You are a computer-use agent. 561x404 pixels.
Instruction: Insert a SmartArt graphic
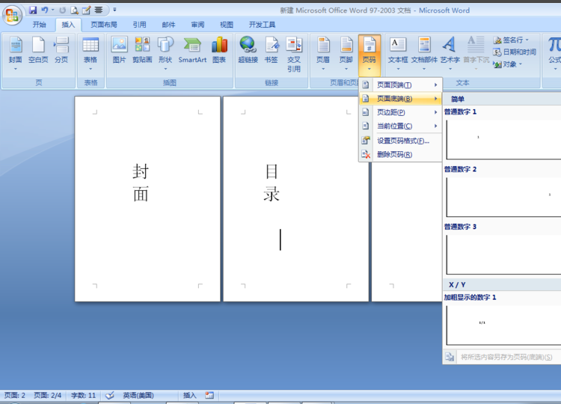(x=192, y=50)
